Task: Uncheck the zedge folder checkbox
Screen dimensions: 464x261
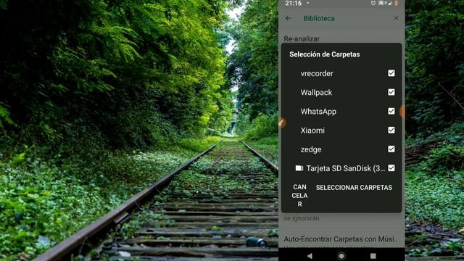Action: coord(391,149)
